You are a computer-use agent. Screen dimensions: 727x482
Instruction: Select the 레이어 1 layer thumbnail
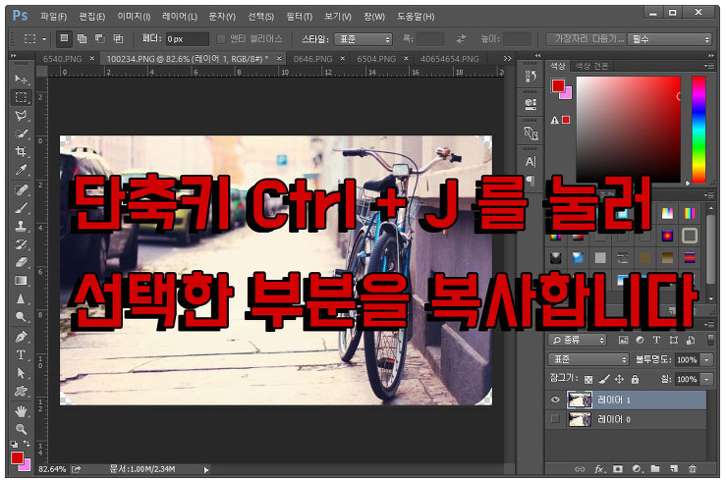point(580,400)
